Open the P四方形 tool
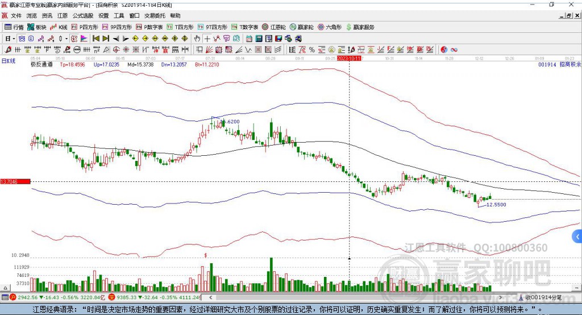 [85, 27]
